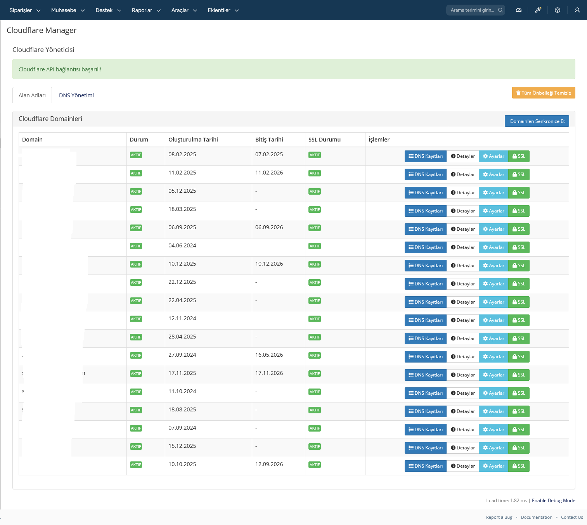587x525 pixels.
Task: Click the Durum AKTIF badge in 06.09.2025 row
Action: (x=136, y=228)
